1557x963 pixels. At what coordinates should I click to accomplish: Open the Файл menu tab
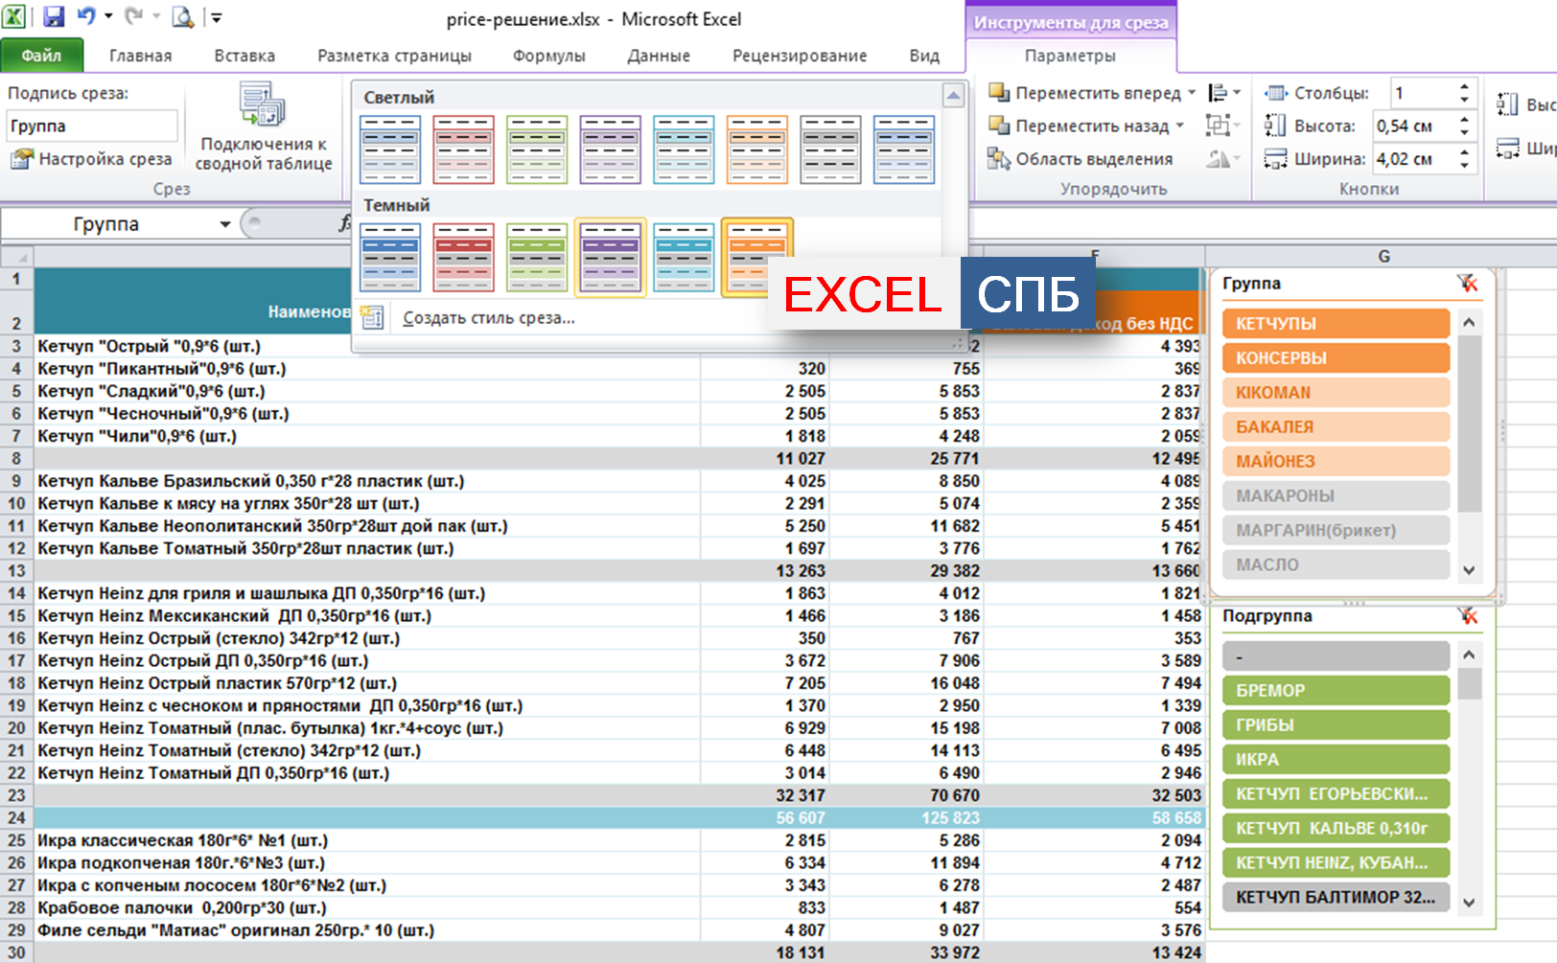point(41,56)
